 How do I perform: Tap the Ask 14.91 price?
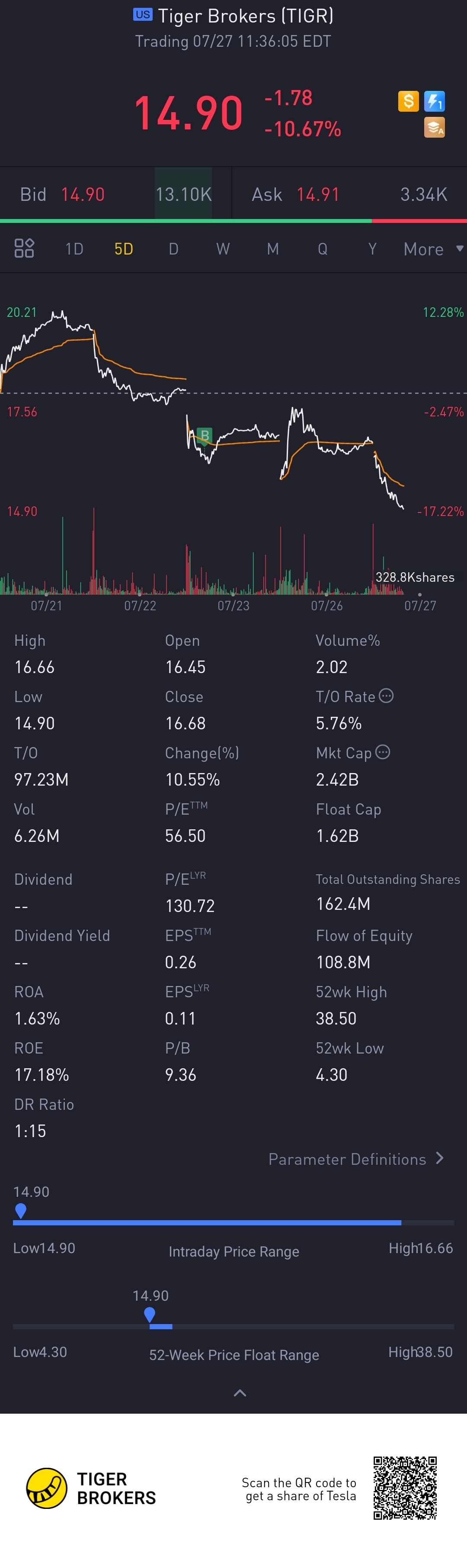pyautogui.click(x=318, y=194)
